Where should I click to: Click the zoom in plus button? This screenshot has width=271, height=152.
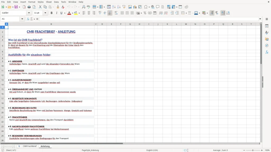(x=262, y=150)
